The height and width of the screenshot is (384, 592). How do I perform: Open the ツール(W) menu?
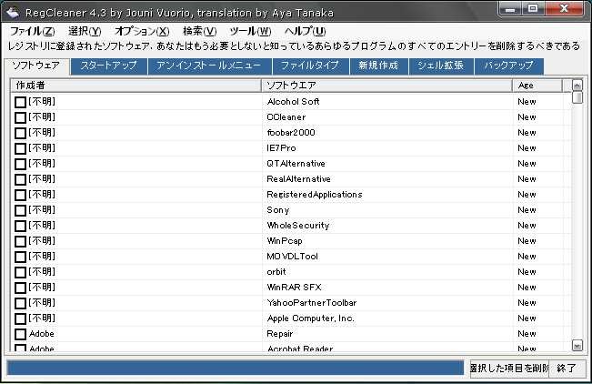tap(250, 31)
